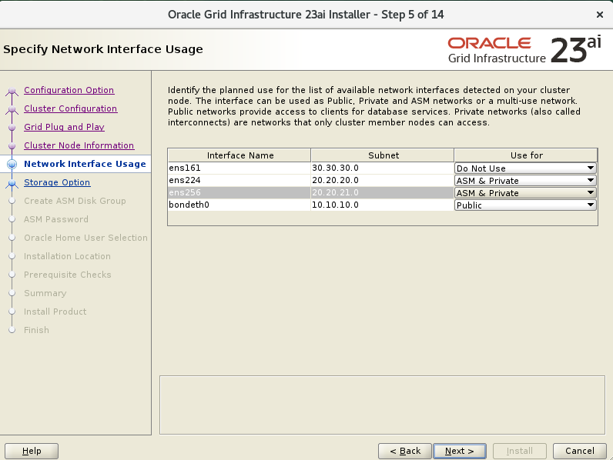The image size is (613, 460).
Task: Open the Storage Option step link
Action: [x=57, y=182]
